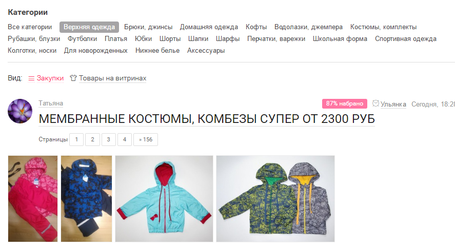
Task: Click the clock icon before Ульянка
Action: click(x=375, y=103)
